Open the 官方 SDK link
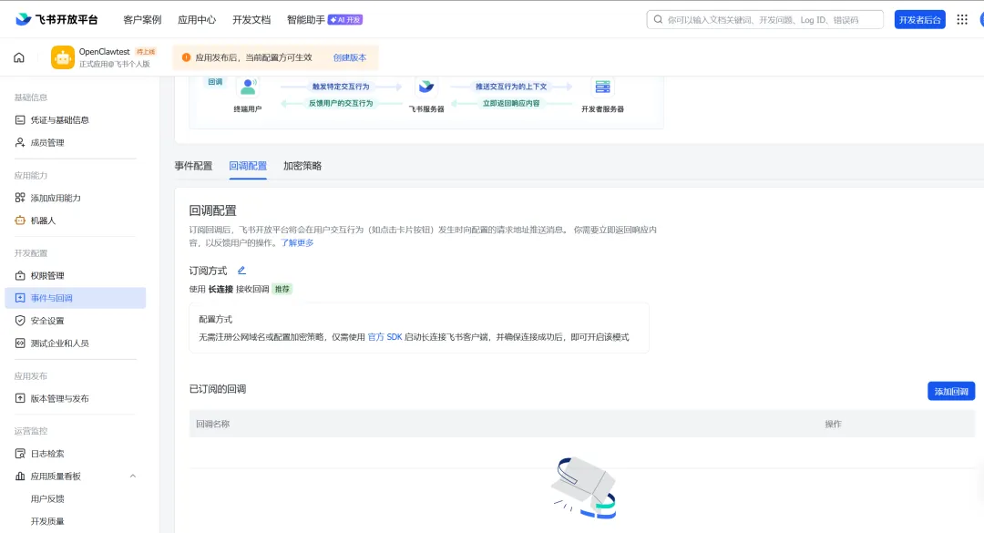The image size is (984, 533). 384,337
